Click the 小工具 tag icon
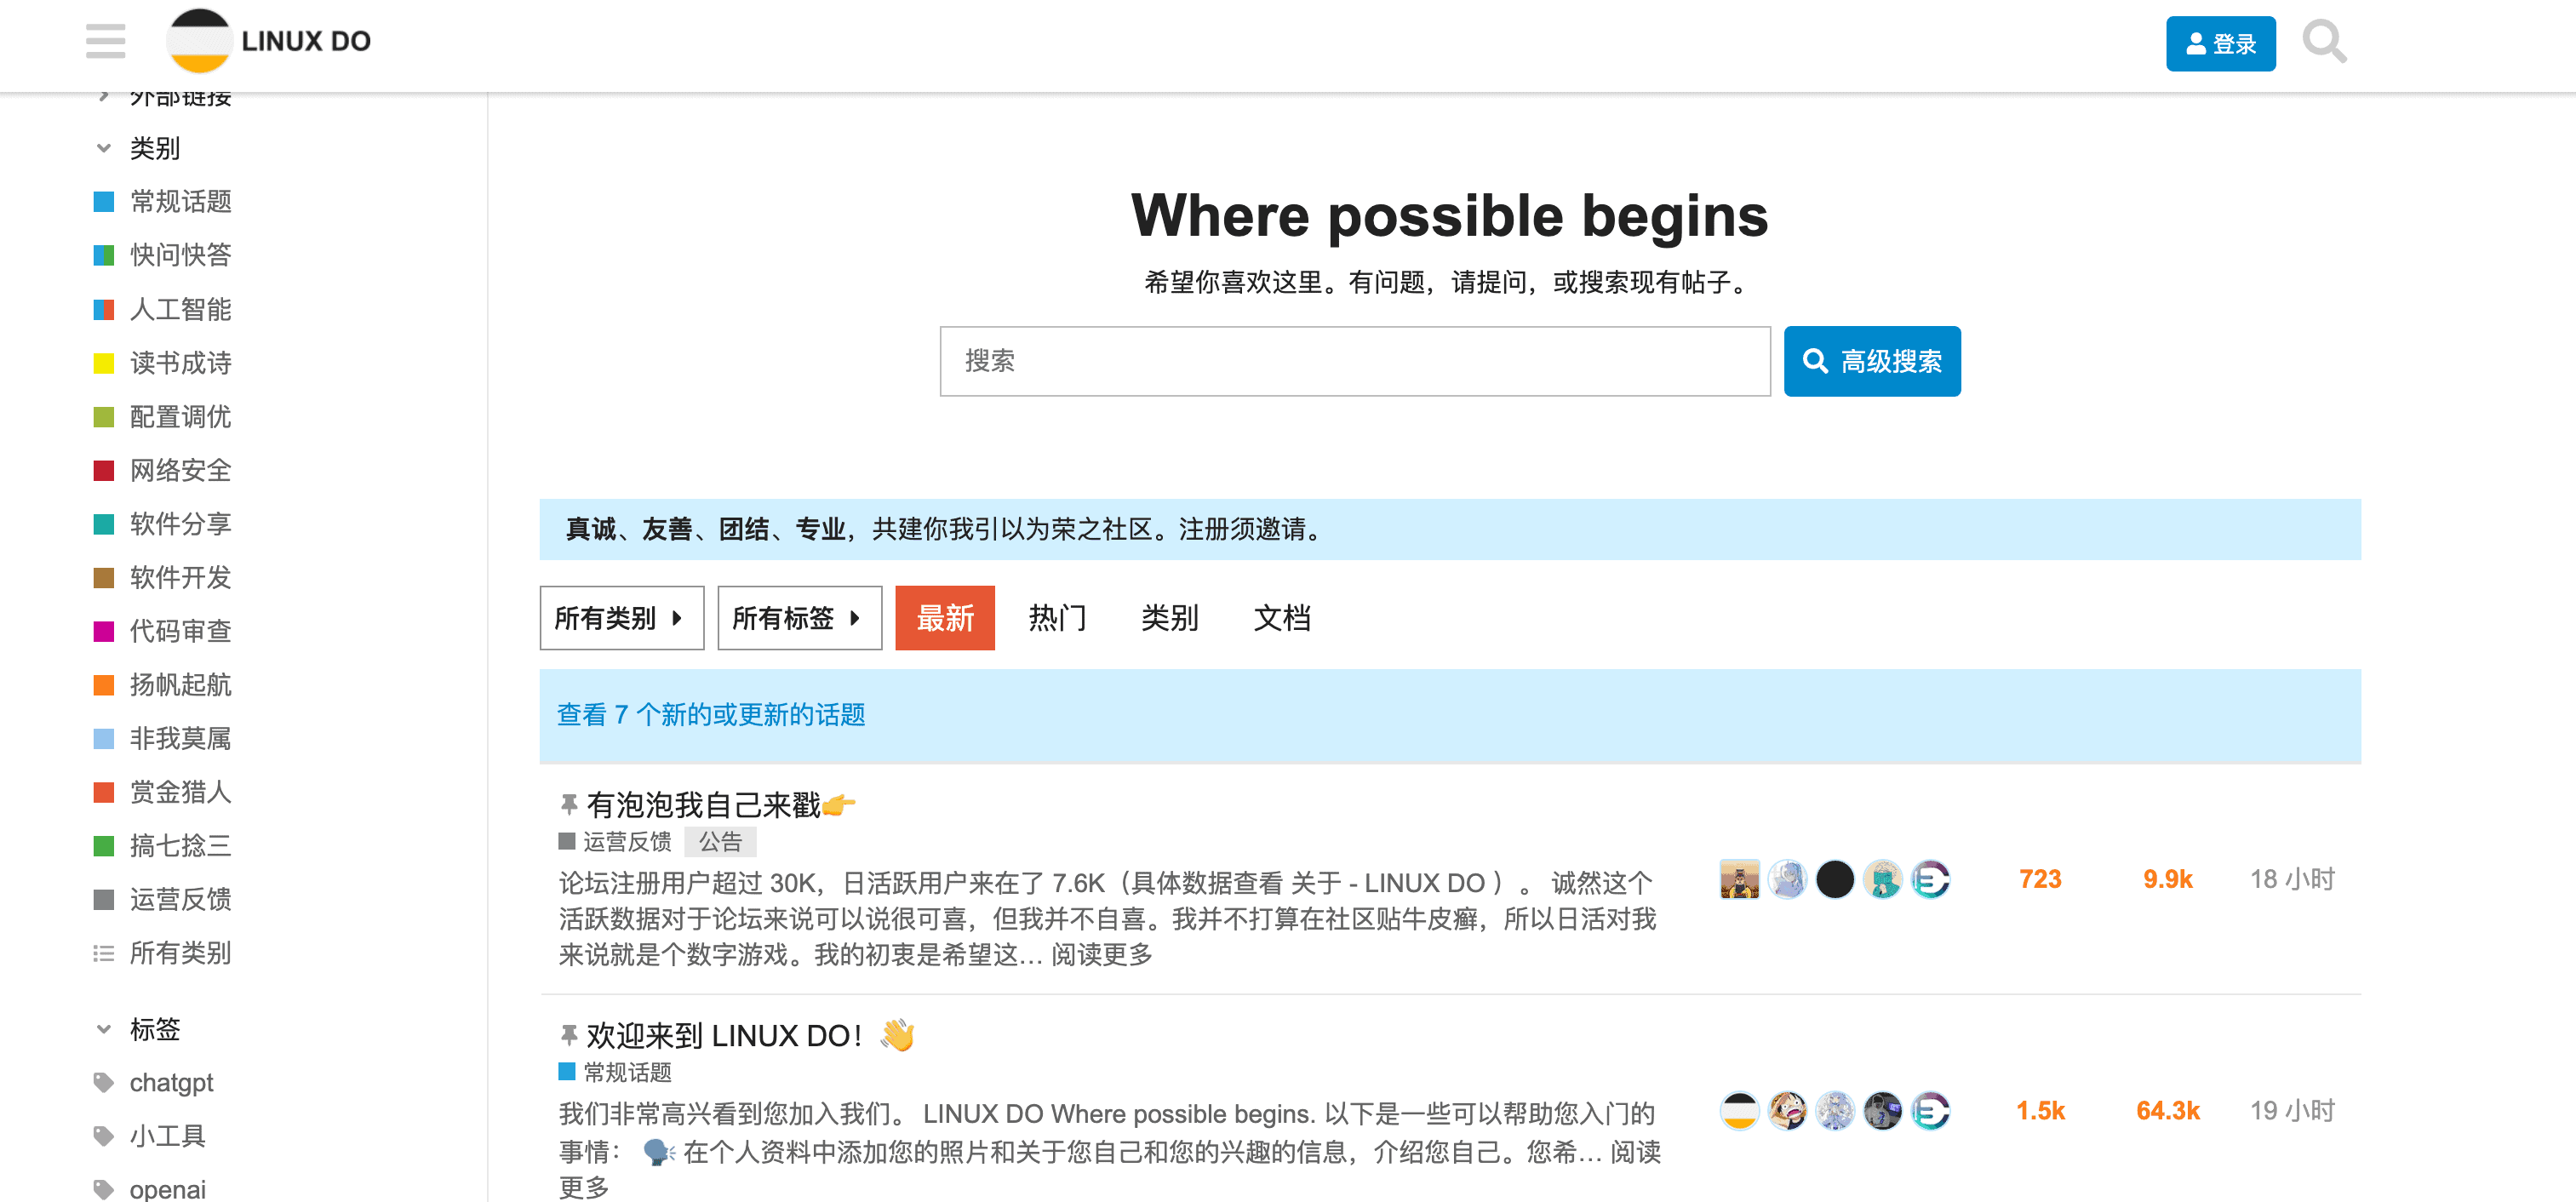Image resolution: width=2576 pixels, height=1202 pixels. tap(103, 1136)
